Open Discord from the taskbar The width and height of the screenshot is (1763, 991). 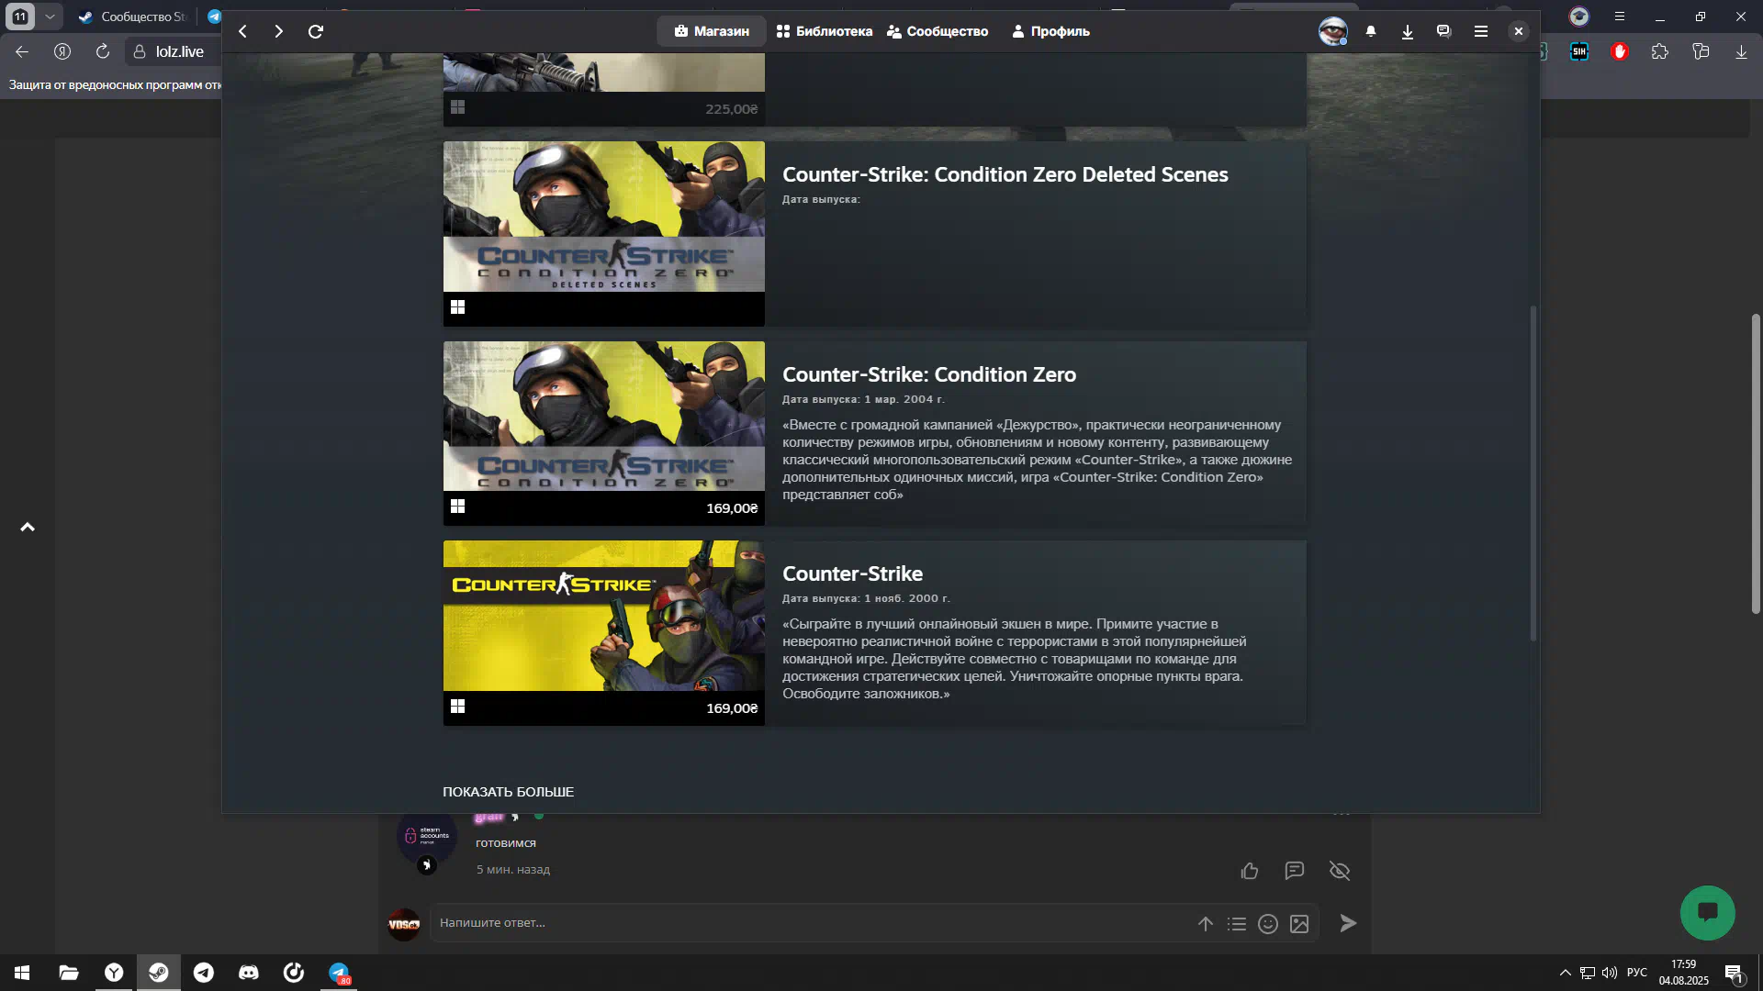(249, 973)
